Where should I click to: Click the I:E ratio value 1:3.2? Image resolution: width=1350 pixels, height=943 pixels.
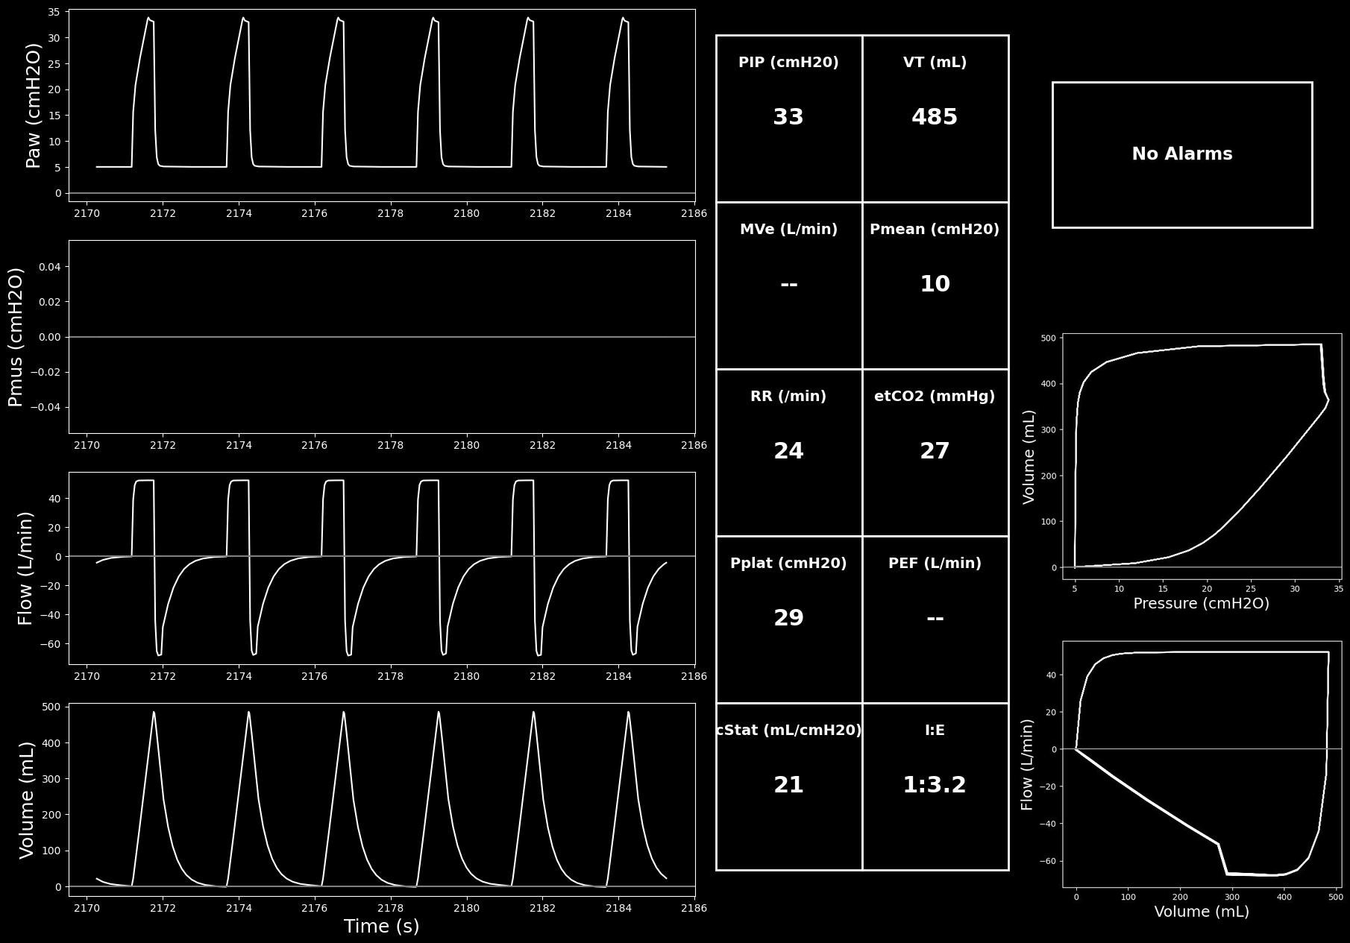tap(935, 785)
